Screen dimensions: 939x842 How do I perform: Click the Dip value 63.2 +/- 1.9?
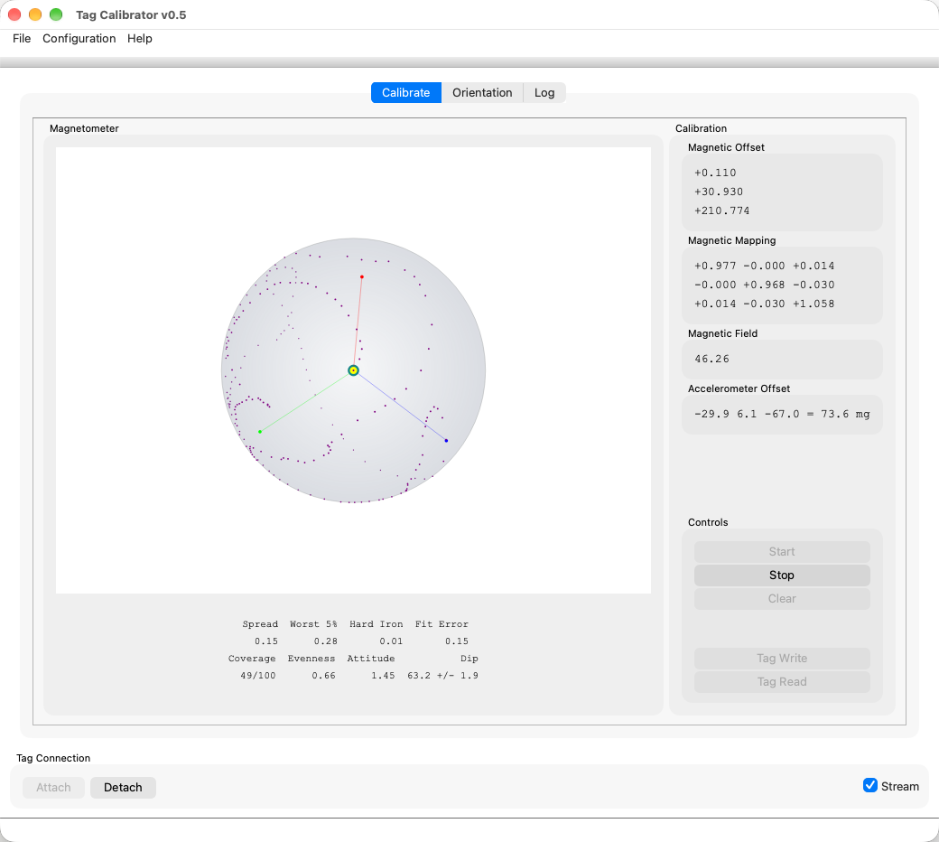pyautogui.click(x=442, y=676)
